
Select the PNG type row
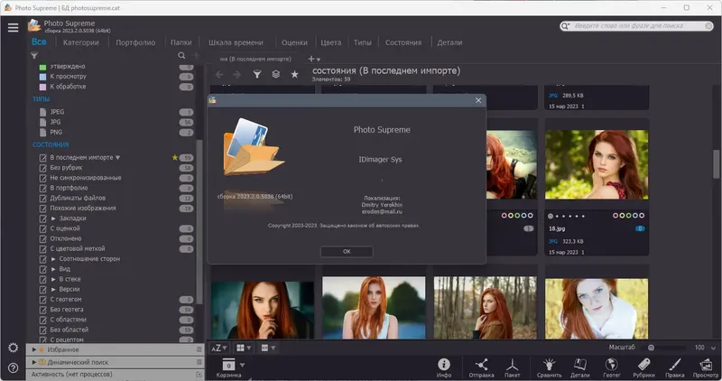[113, 132]
